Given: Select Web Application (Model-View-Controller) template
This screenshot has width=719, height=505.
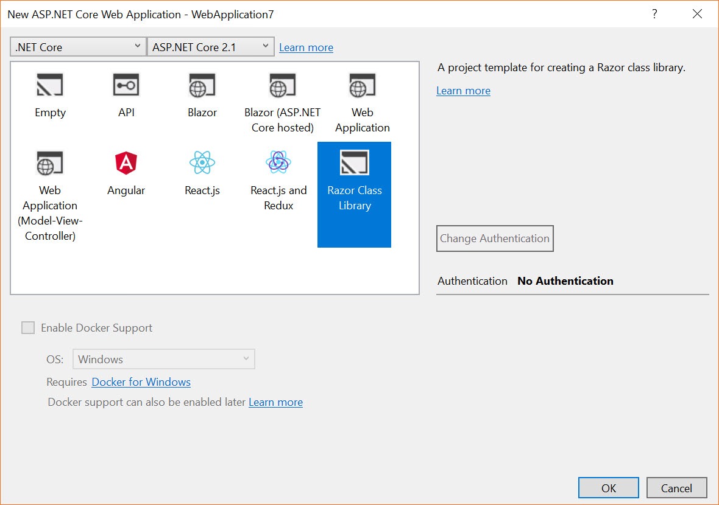Looking at the screenshot, I should (x=50, y=164).
